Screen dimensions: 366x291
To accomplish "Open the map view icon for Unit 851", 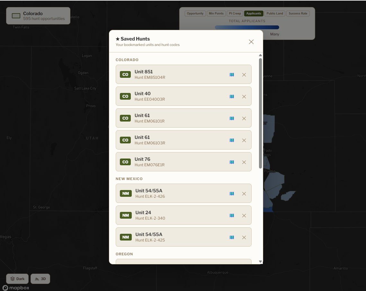I will click(232, 74).
